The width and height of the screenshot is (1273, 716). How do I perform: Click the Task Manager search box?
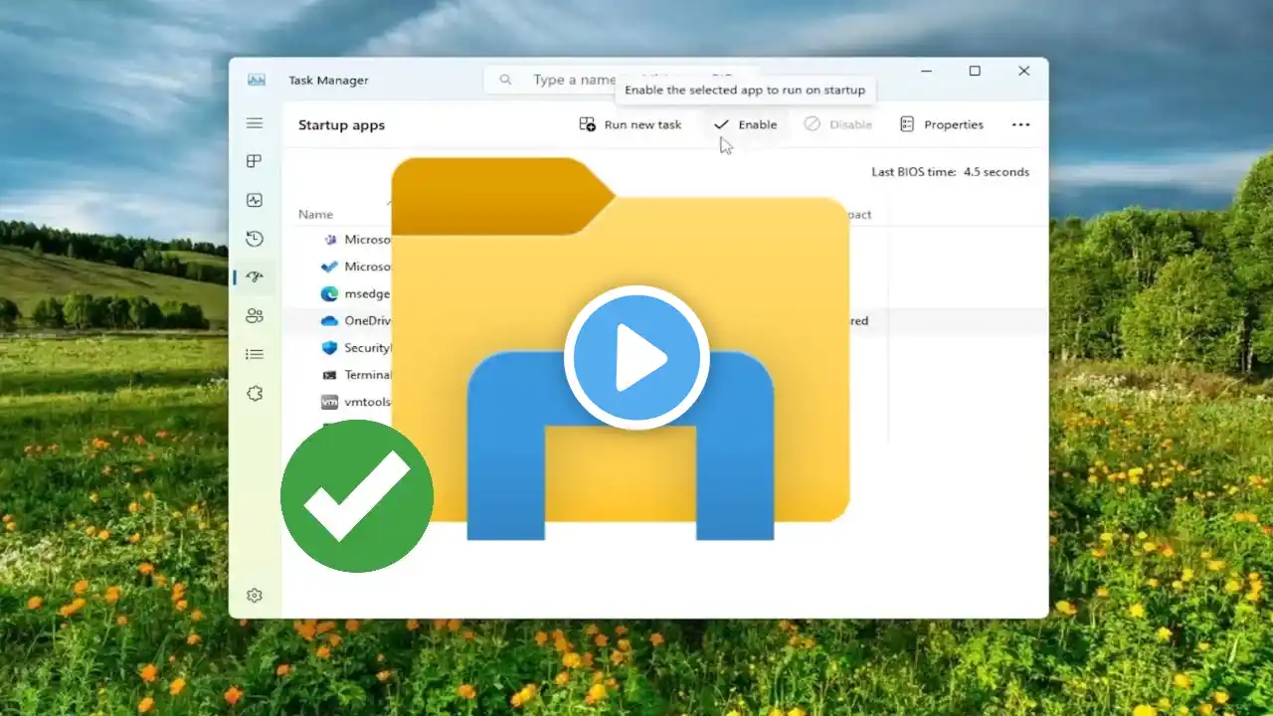click(622, 80)
